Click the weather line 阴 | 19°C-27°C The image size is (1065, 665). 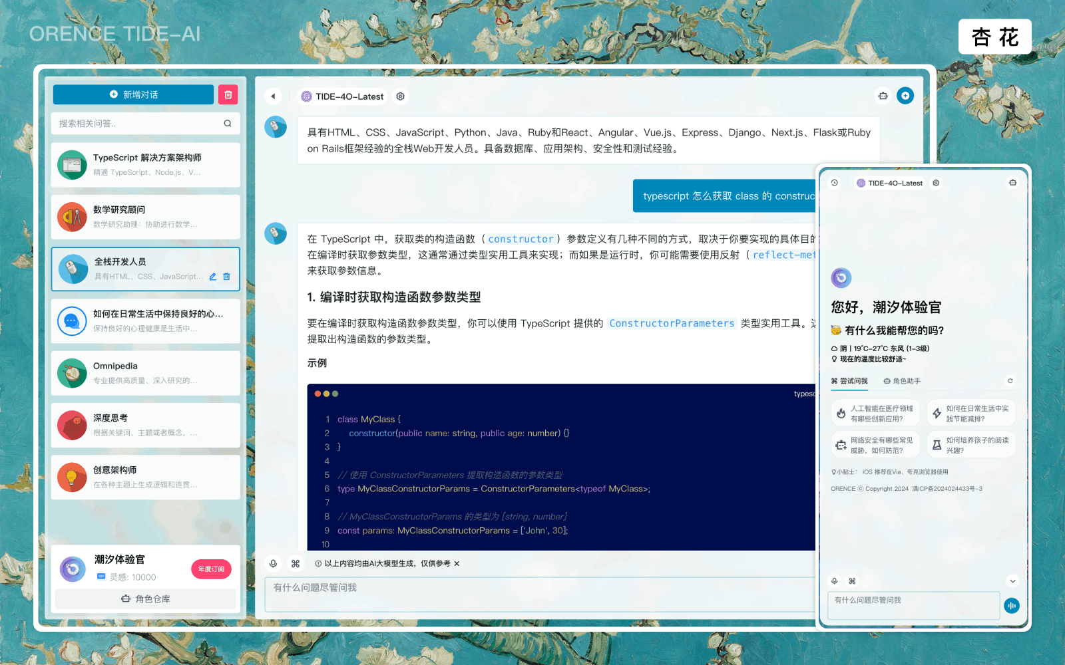point(880,348)
